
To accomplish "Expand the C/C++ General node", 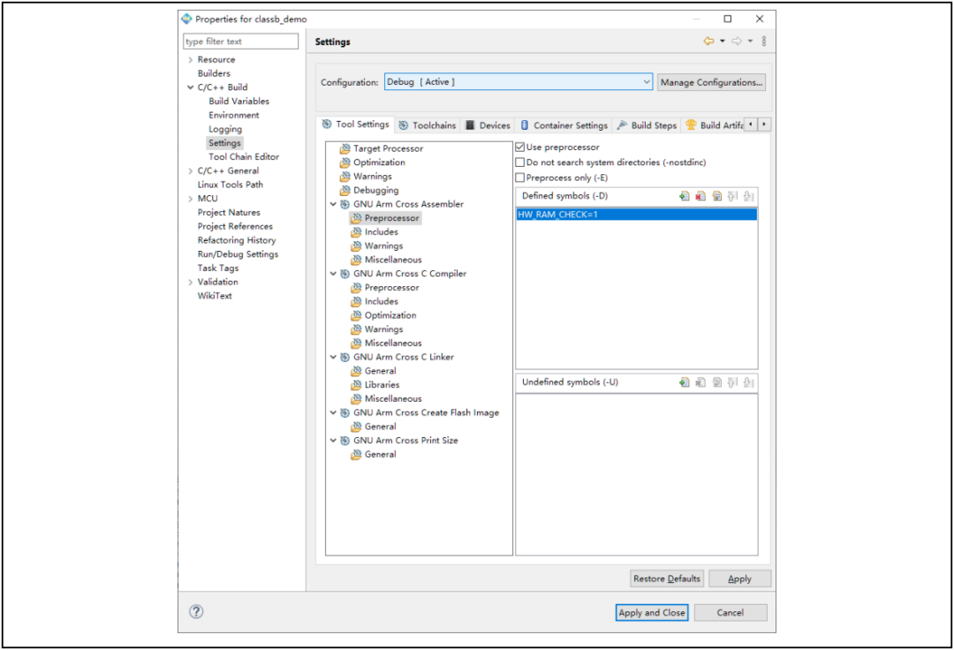I will (191, 170).
